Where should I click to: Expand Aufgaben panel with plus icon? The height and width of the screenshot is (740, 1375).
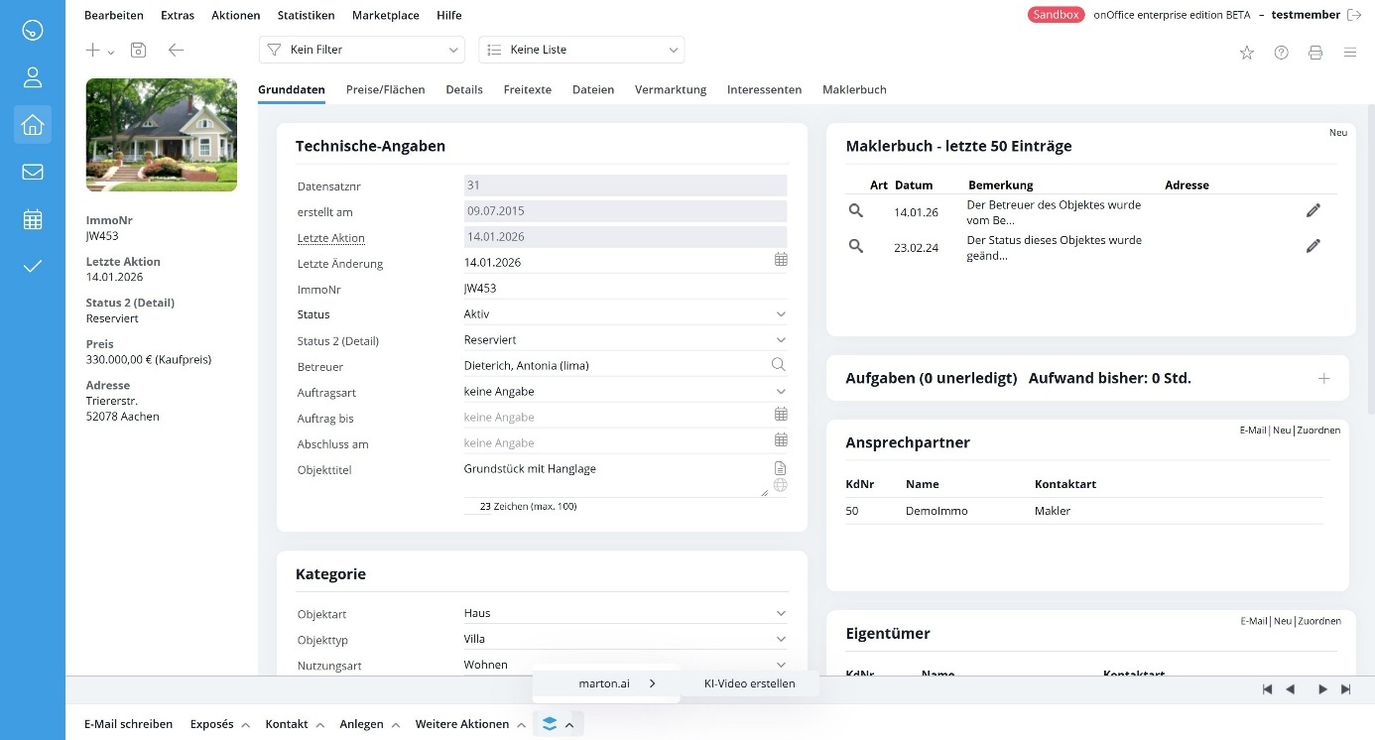click(x=1323, y=378)
